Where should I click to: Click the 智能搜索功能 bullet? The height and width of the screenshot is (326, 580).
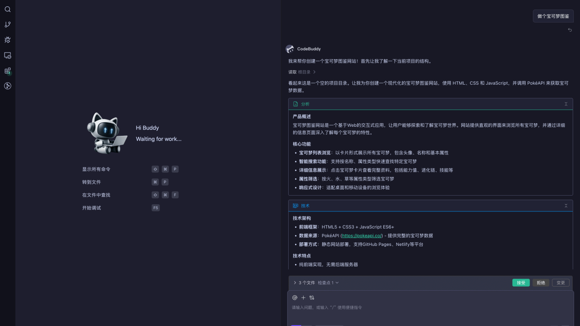(358, 162)
